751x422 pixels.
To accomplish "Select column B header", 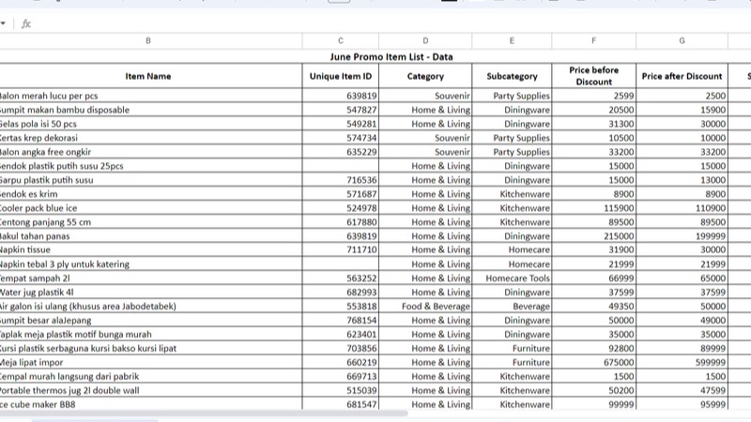I will pos(148,40).
